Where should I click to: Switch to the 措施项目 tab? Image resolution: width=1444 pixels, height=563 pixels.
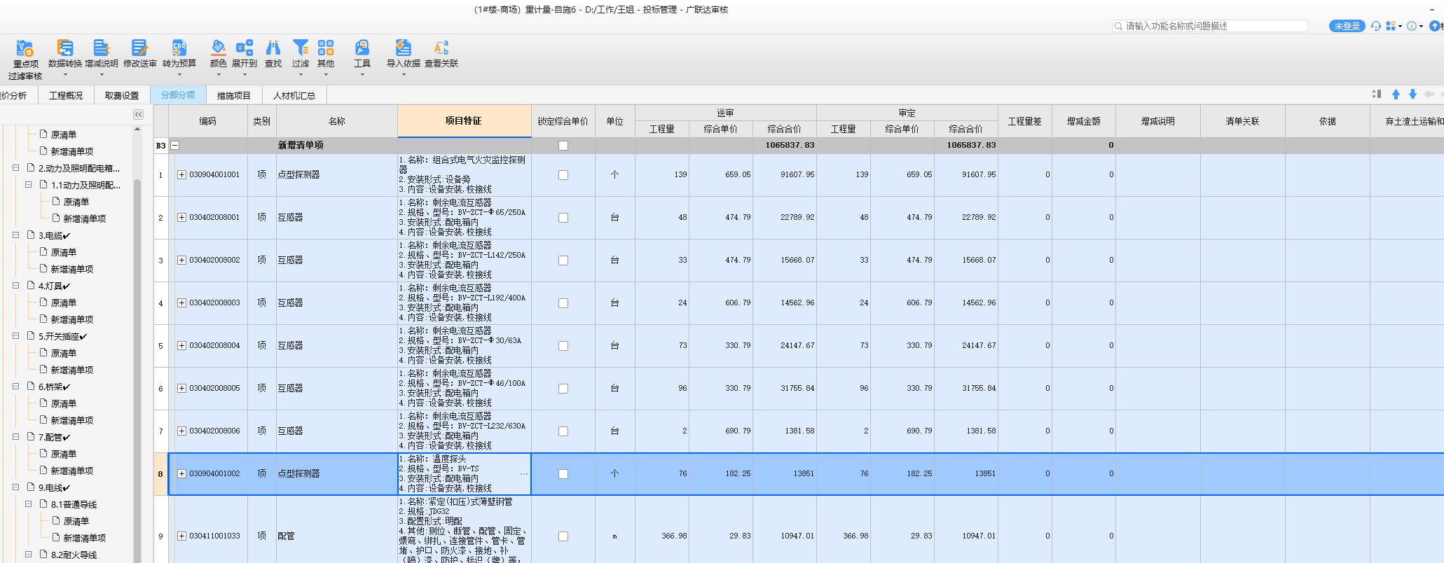(234, 95)
